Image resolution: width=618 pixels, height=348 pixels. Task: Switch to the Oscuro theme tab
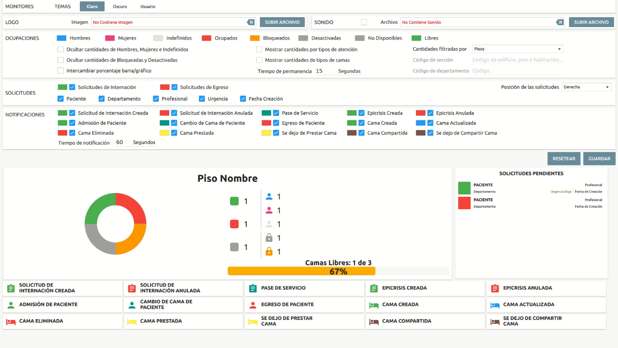120,7
